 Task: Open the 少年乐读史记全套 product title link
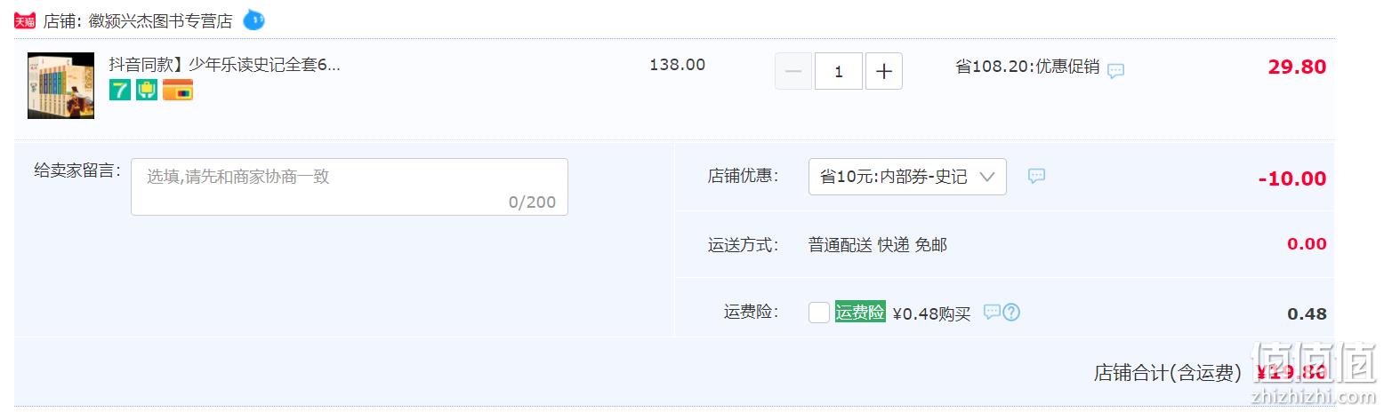(224, 64)
